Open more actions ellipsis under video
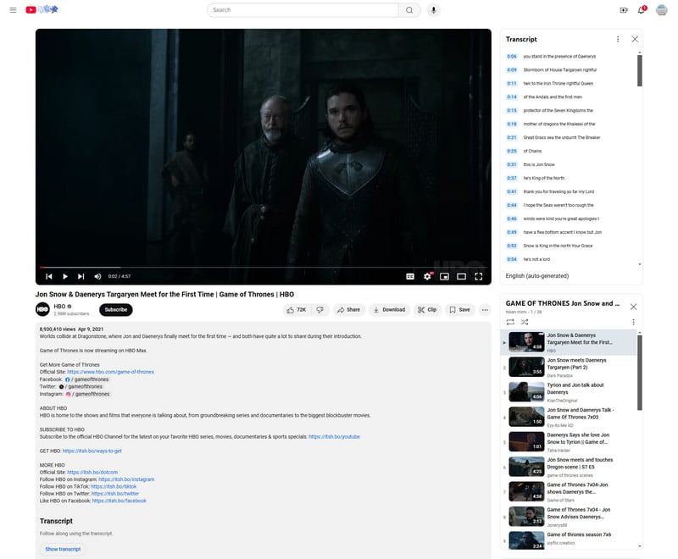Viewport: 678px width, 559px height. [485, 310]
